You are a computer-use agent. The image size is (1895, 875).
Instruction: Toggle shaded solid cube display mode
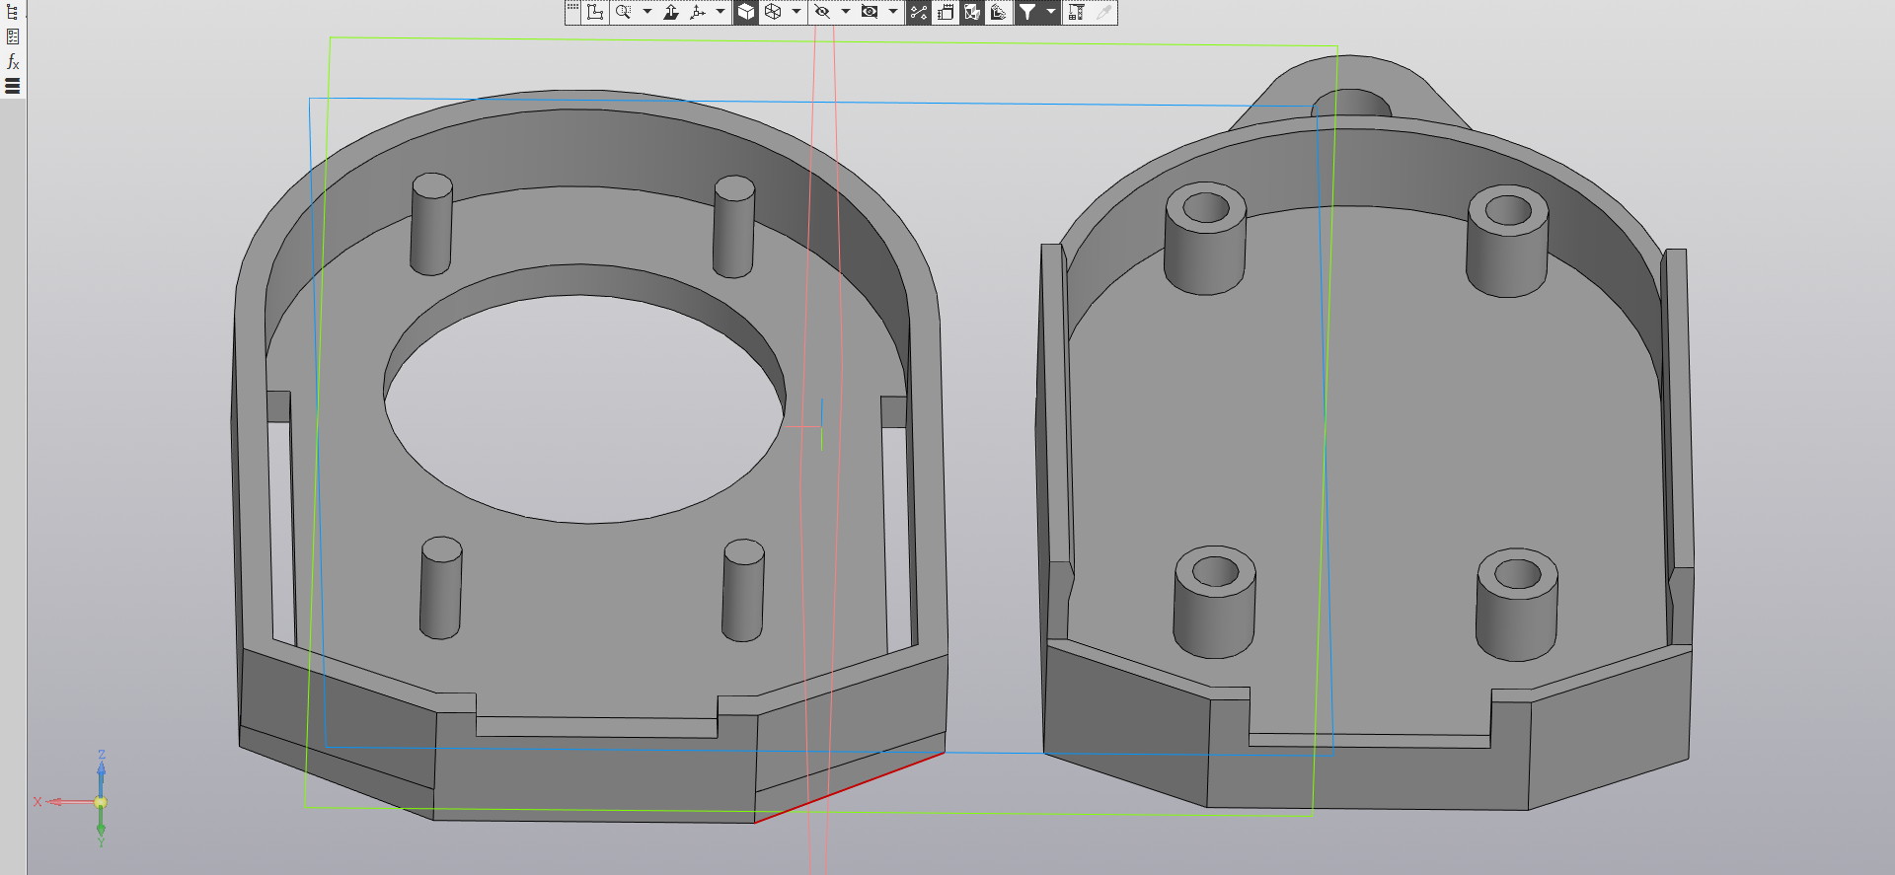pyautogui.click(x=746, y=12)
